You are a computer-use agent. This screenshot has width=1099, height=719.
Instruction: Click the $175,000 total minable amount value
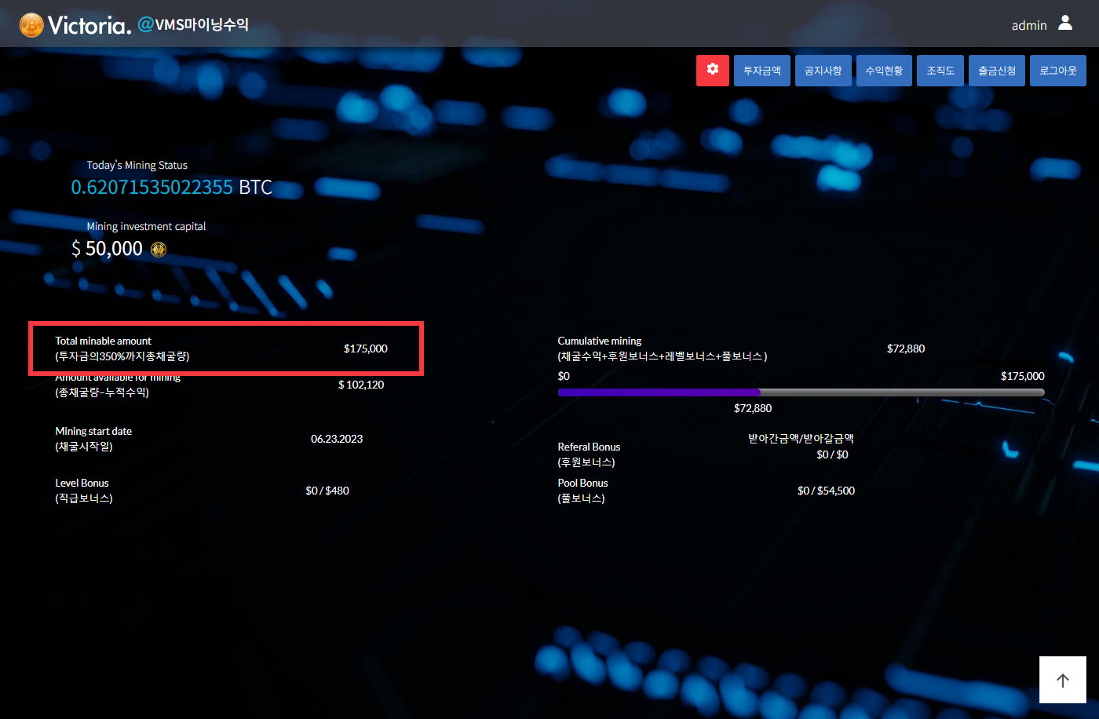point(365,349)
